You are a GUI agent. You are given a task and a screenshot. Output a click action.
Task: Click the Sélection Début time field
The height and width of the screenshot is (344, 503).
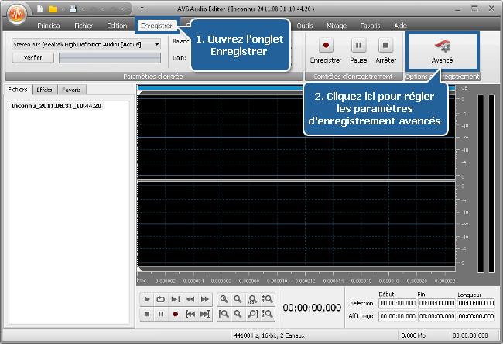click(397, 304)
